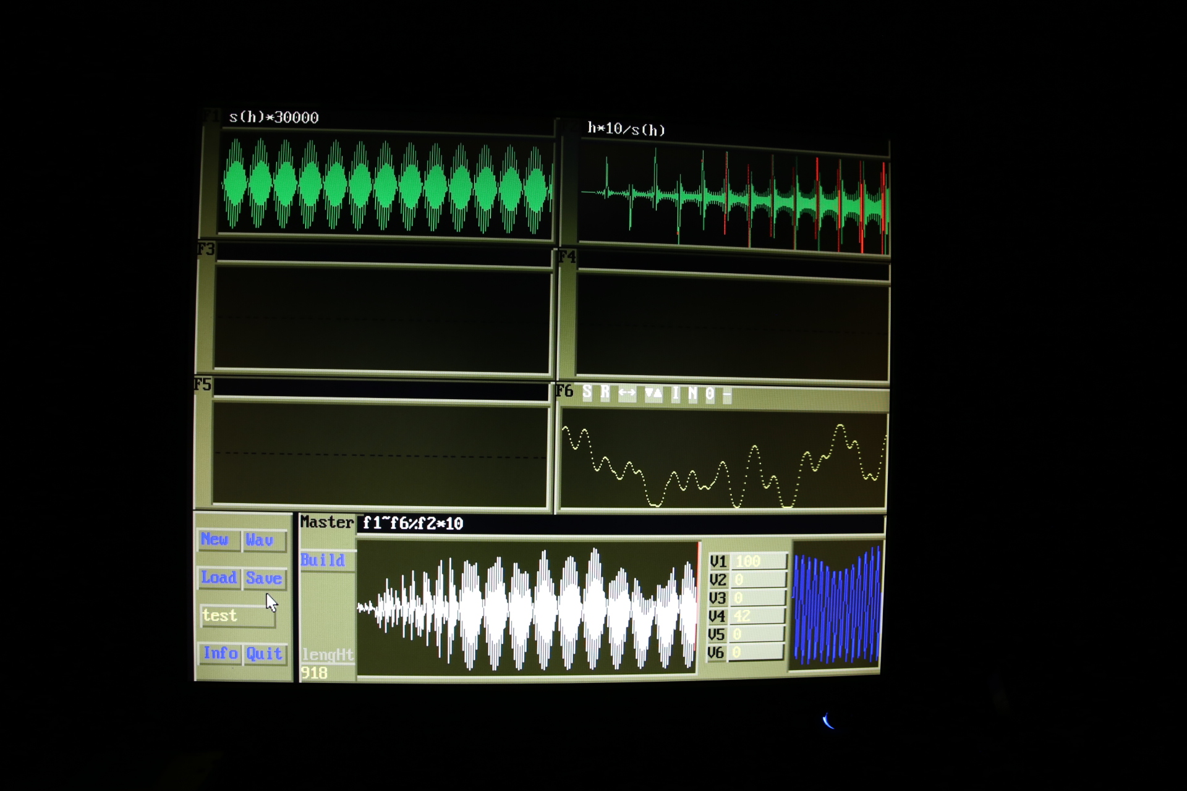The width and height of the screenshot is (1187, 791).
Task: Click the F4 label
Action: coord(566,256)
